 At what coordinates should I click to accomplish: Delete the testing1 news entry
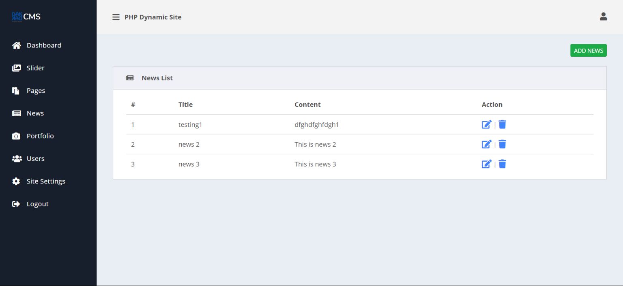[x=502, y=124]
